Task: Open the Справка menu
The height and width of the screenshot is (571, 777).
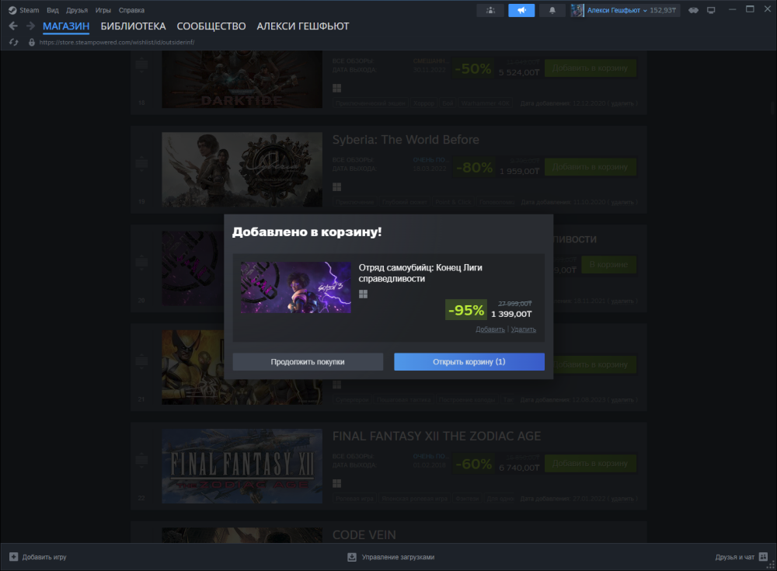Action: (131, 10)
